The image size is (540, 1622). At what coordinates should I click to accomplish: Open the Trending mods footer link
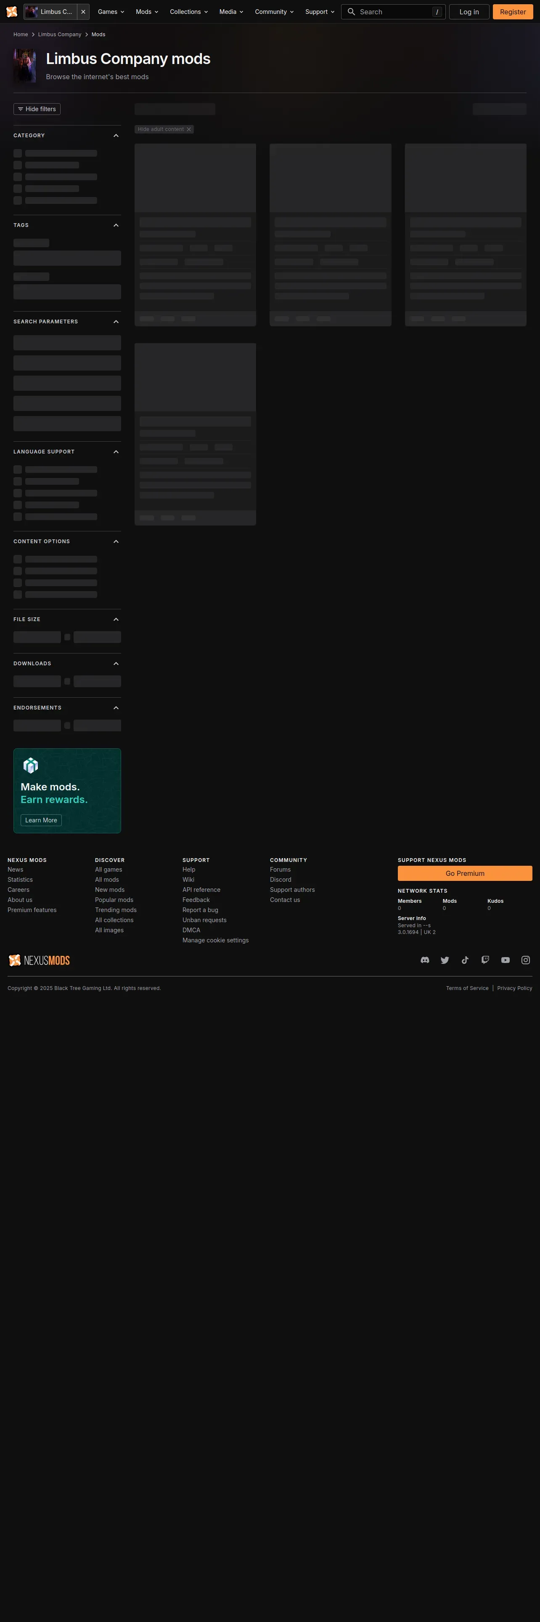tap(116, 910)
